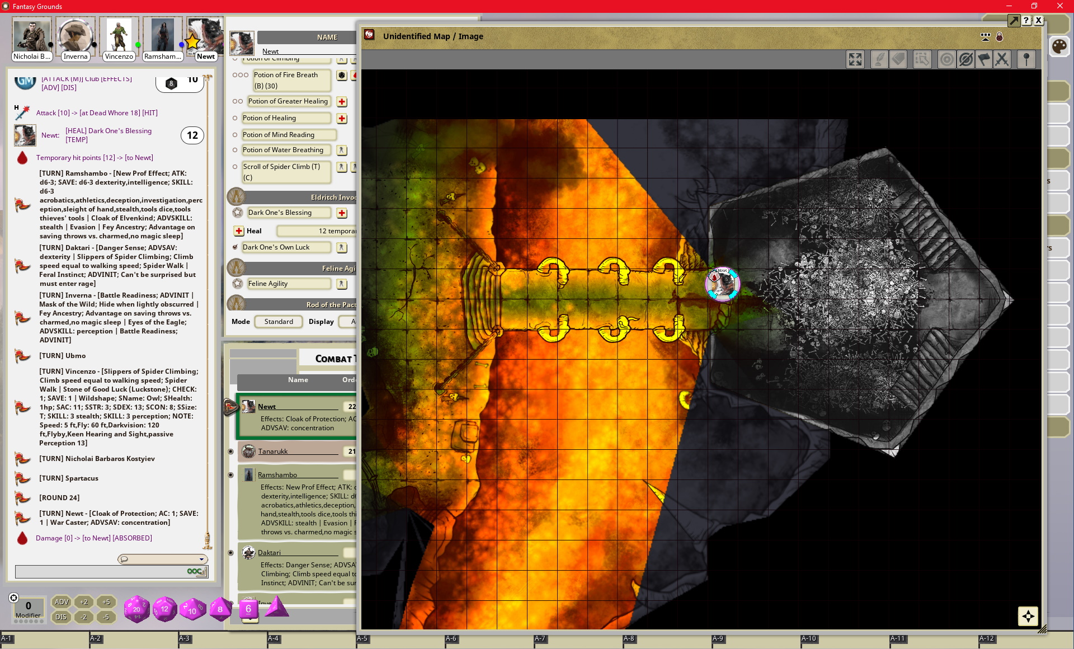
Task: Click the heal cross next to Potion of Healing
Action: tap(342, 119)
